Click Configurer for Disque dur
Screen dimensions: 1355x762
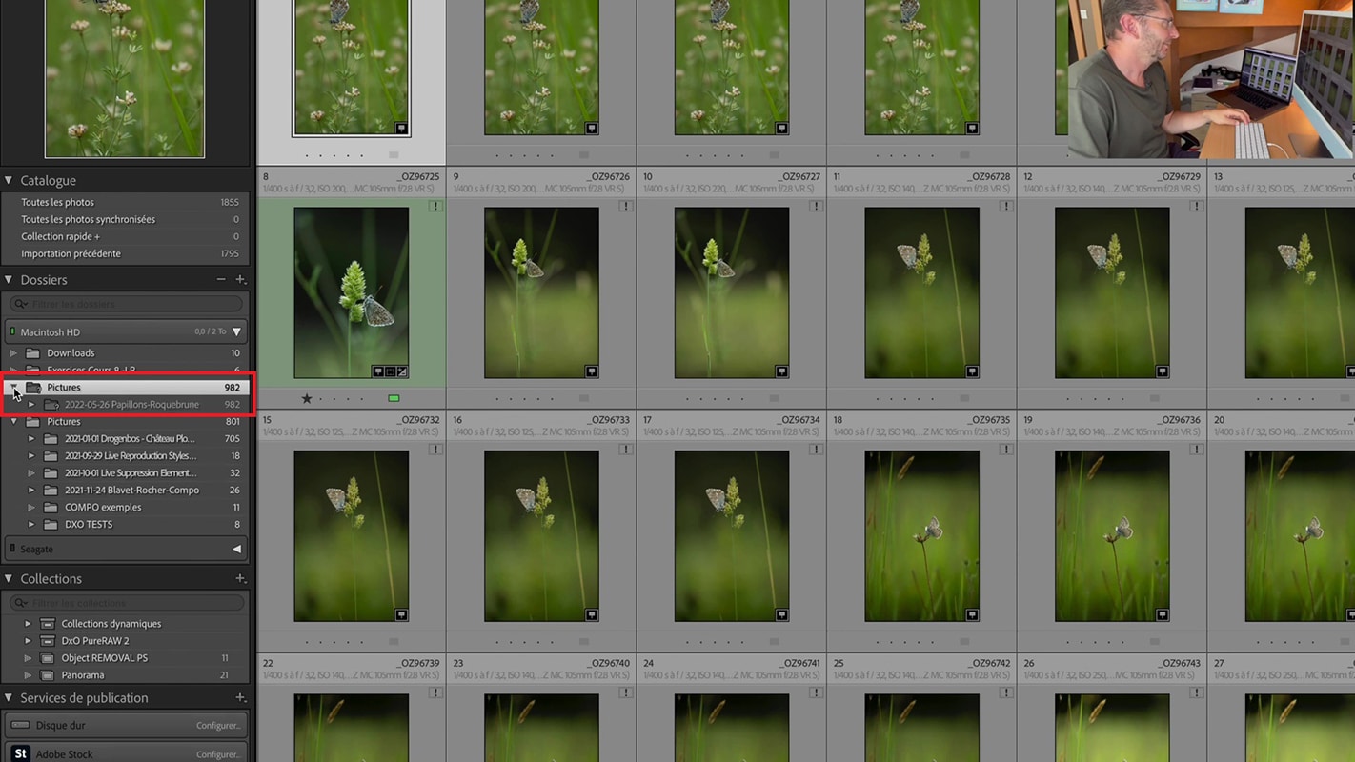coord(218,726)
